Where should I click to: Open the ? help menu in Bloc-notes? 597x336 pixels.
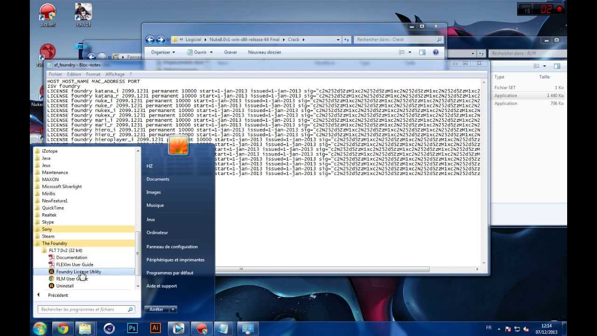coord(131,74)
